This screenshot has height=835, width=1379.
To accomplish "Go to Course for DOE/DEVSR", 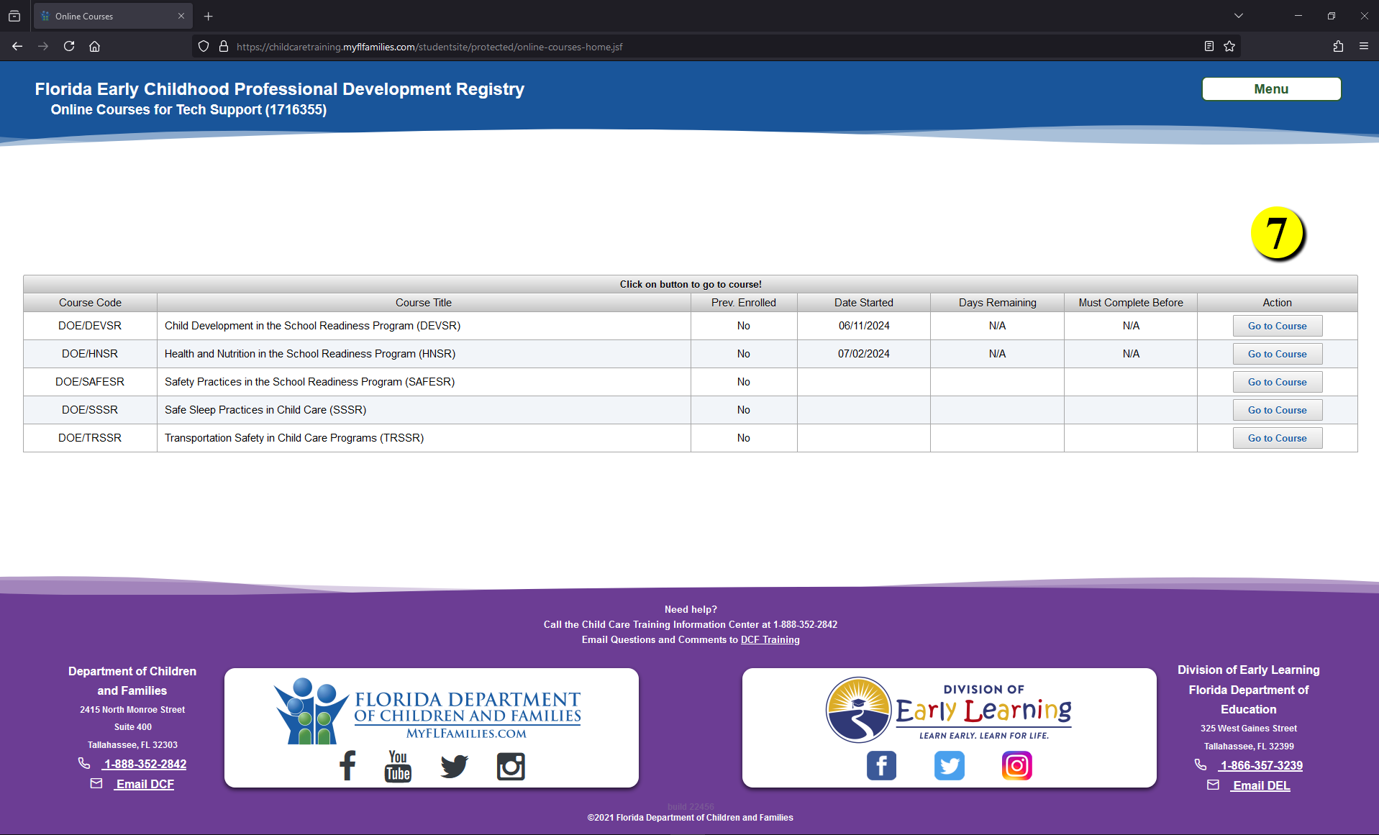I will [1277, 326].
